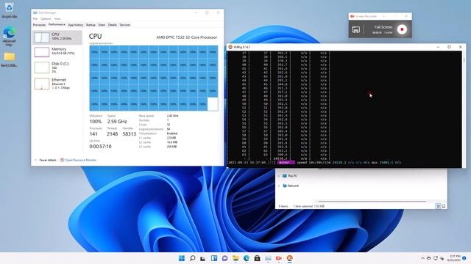Image resolution: width=471 pixels, height=264 pixels.
Task: Open taskbar Search
Action: (x=192, y=258)
